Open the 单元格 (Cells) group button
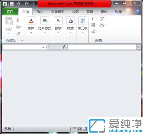Screen dimensions: 143x134 (83, 25)
